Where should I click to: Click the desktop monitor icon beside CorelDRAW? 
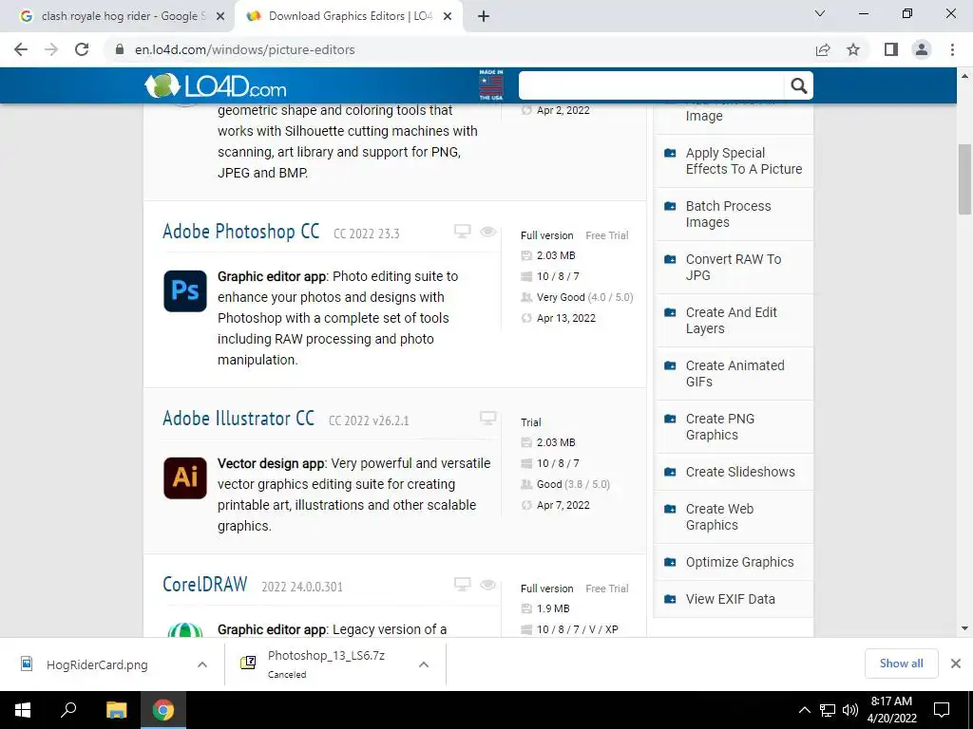pos(463,585)
